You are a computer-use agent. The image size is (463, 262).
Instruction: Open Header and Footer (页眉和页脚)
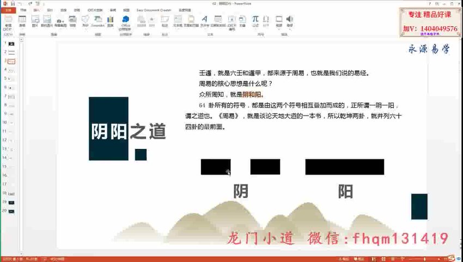(x=191, y=21)
